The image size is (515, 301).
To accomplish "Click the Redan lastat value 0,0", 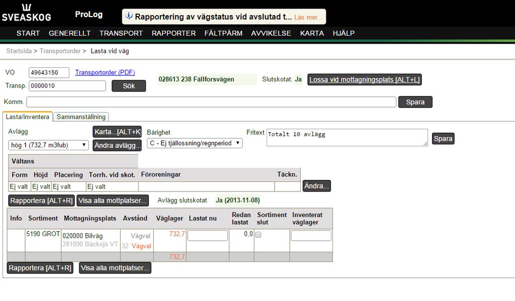I will point(248,234).
